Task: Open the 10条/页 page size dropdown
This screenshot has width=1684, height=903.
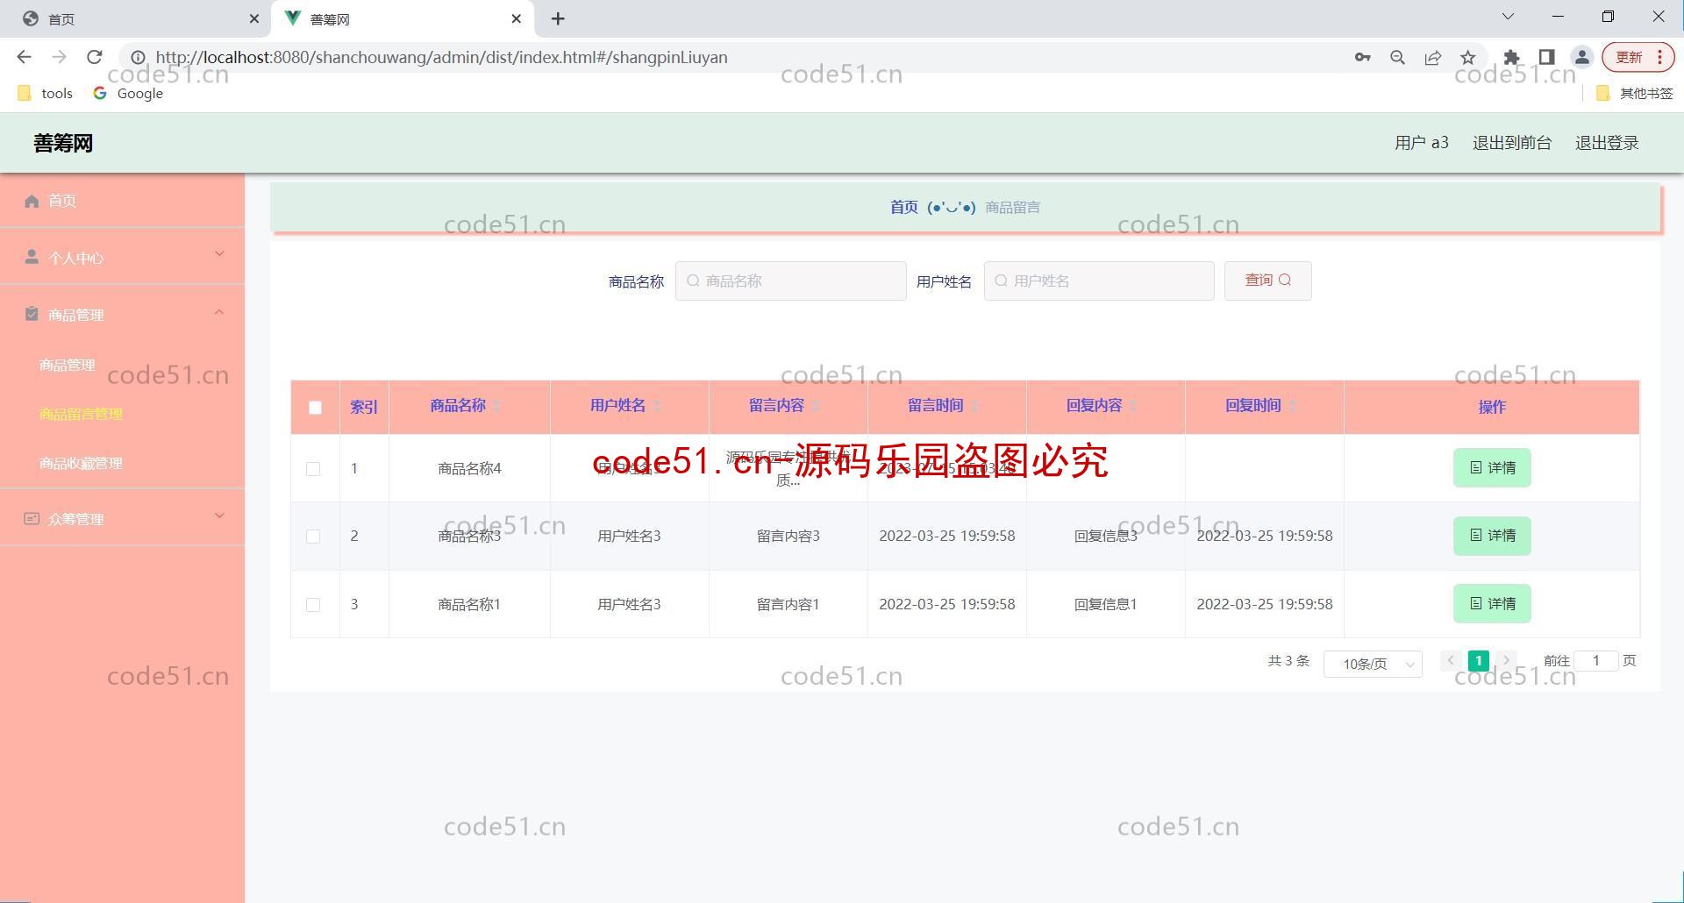Action: coord(1373,664)
